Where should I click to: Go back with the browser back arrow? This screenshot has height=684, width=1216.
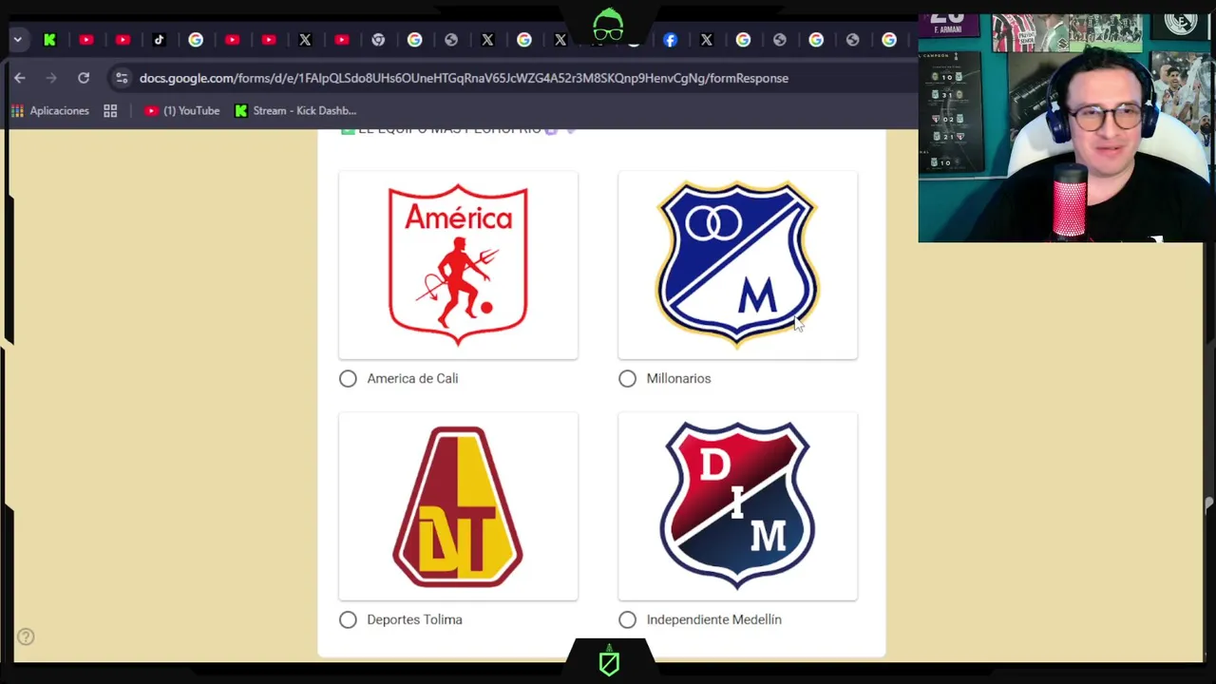click(x=20, y=78)
